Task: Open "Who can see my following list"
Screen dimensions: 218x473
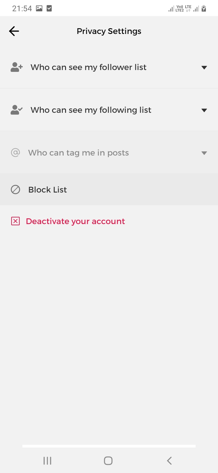Action: (x=91, y=110)
